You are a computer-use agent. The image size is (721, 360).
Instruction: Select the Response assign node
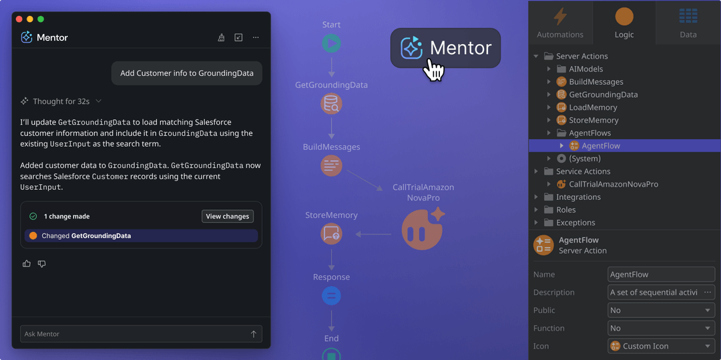331,295
